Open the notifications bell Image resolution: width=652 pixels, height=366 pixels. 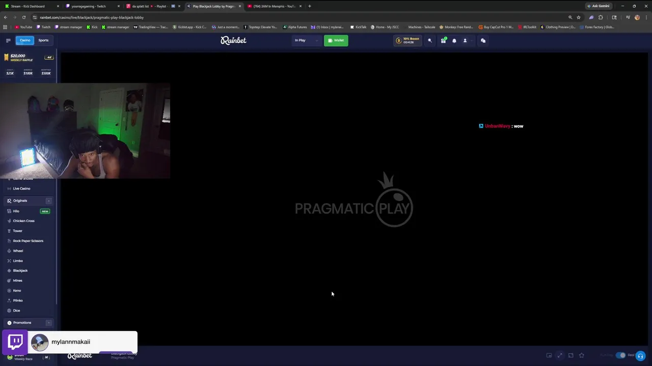454,40
